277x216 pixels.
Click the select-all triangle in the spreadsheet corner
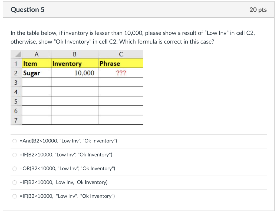[x=16, y=54]
